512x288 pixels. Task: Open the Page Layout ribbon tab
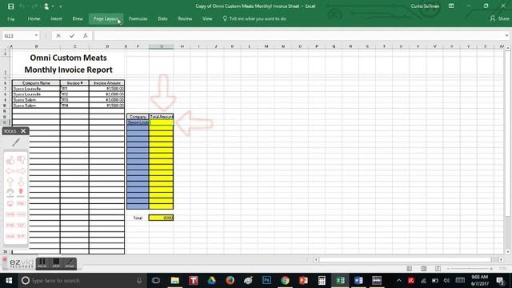[106, 19]
